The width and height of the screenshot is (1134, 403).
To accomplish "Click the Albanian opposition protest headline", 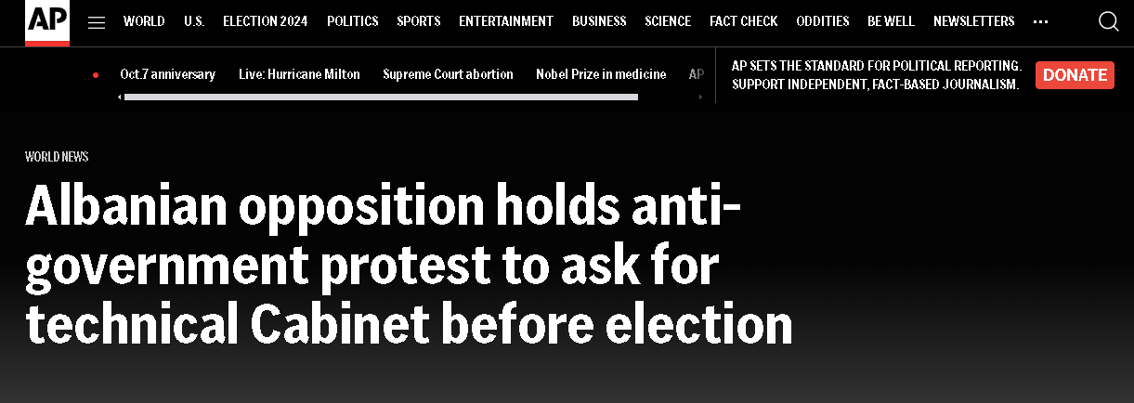I will pos(409,265).
